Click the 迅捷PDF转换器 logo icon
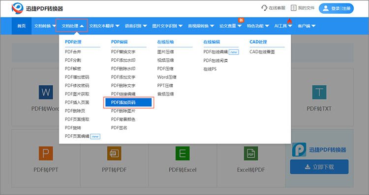Viewport: 369px width, 195px height. coord(17,8)
